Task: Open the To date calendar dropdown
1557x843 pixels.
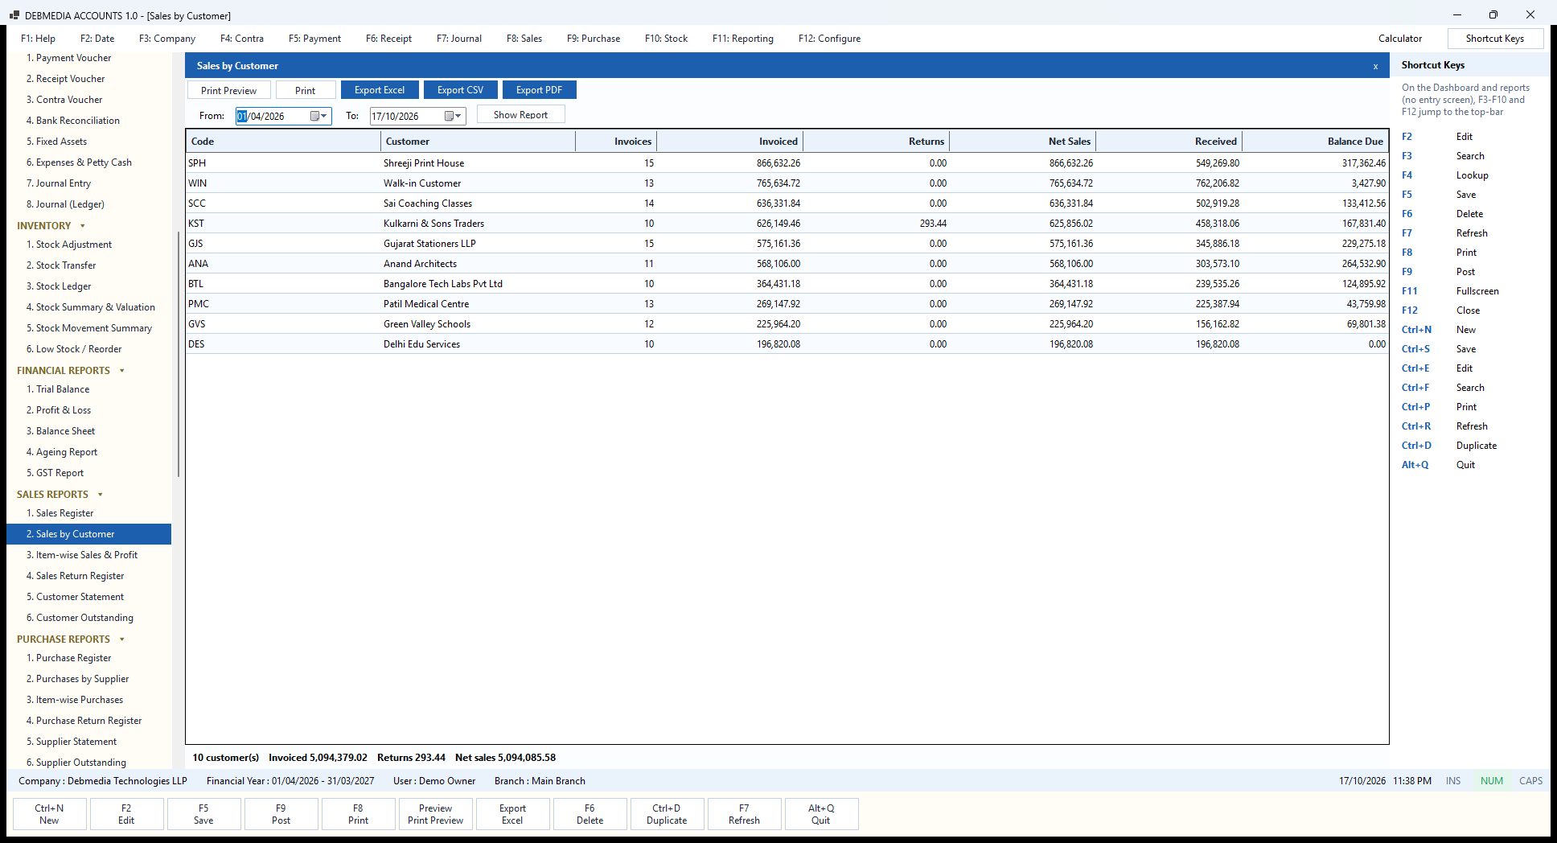Action: [x=453, y=116]
